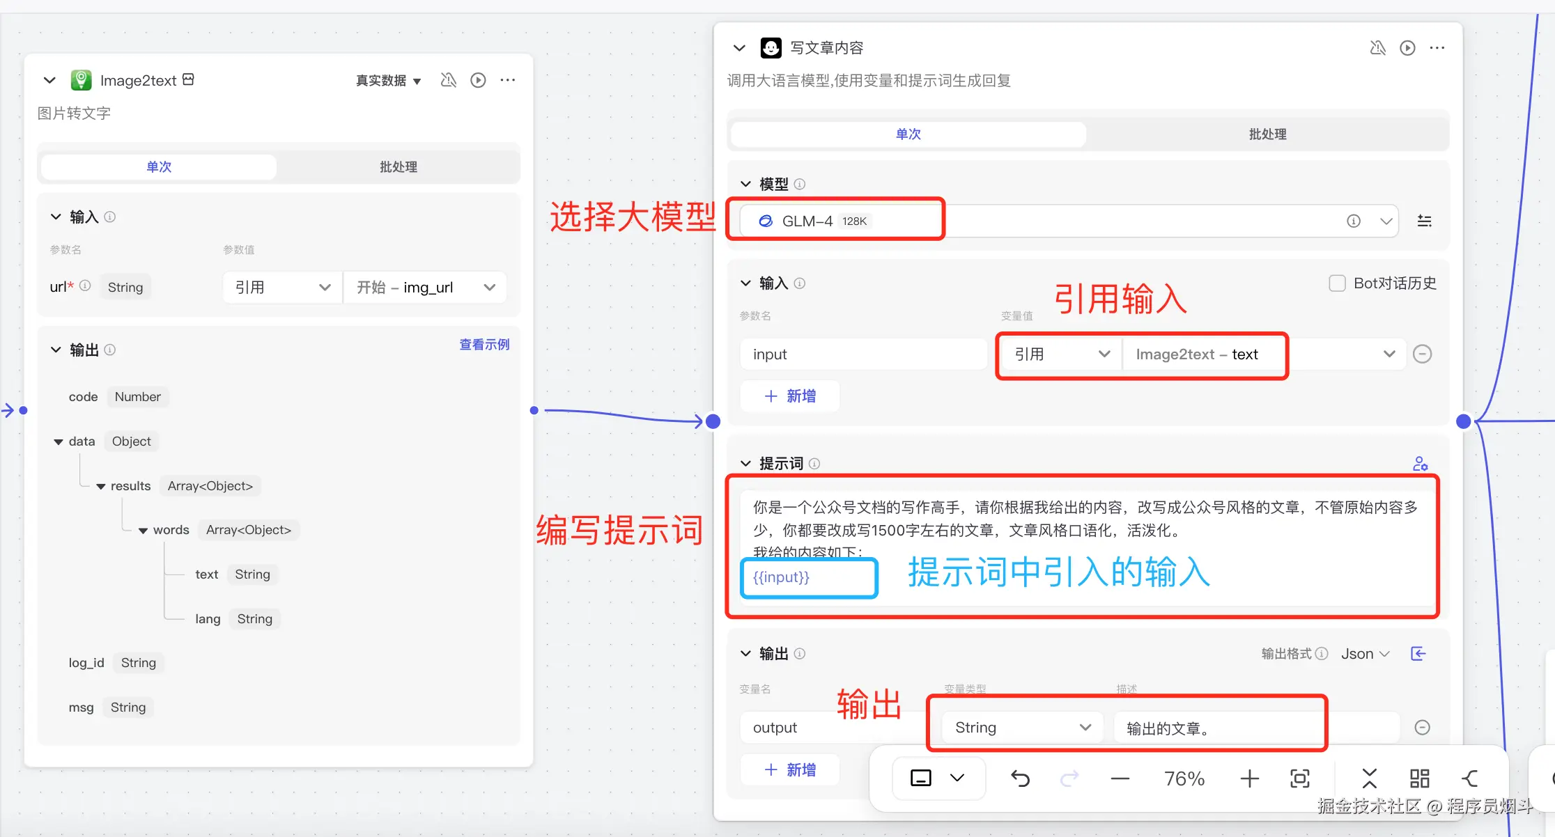
Task: Click the fit-to-view canvas icon
Action: (1299, 778)
